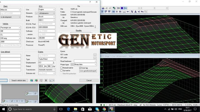This screenshot has width=200, height=112.
Task: Click the Cancel button
Action: coord(89,80)
